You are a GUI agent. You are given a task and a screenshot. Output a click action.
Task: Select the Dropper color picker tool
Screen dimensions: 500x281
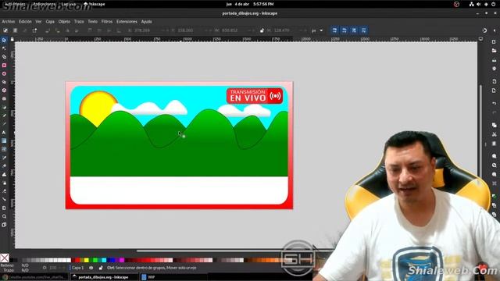coord(4,158)
